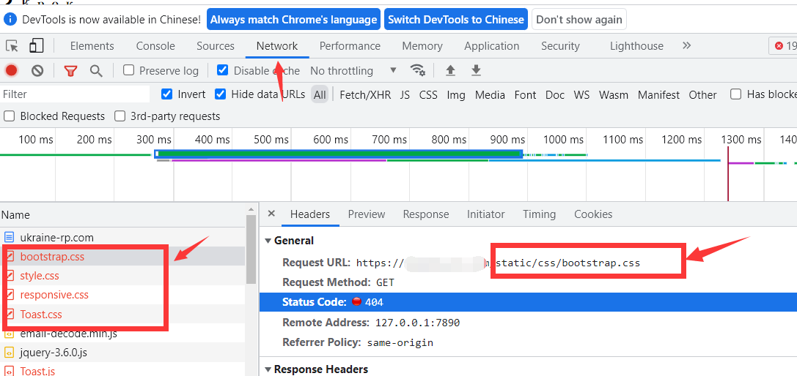Open network search magnifier
The width and height of the screenshot is (797, 376).
pyautogui.click(x=95, y=71)
